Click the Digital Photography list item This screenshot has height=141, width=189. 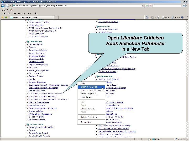(x=38, y=65)
